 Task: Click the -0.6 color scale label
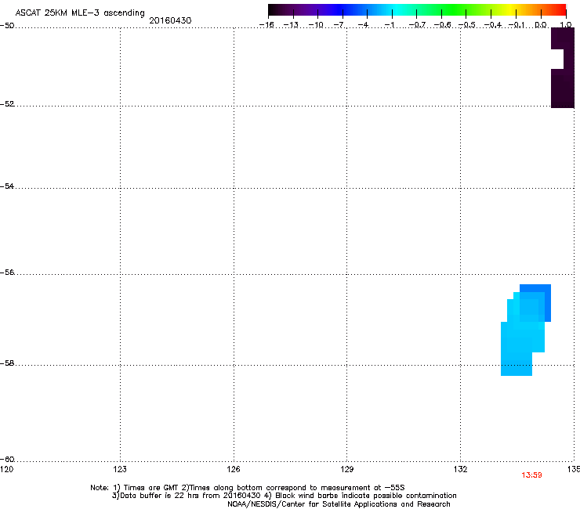(x=442, y=25)
